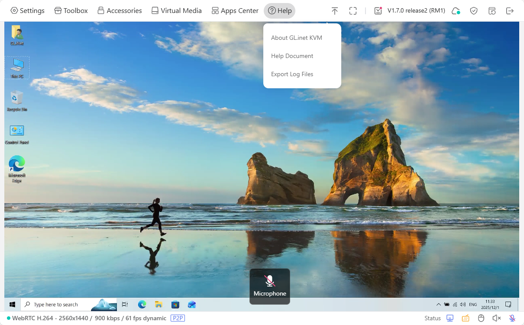This screenshot has height=325, width=524.
Task: Click the monitor status icon in bottom bar
Action: (x=450, y=318)
